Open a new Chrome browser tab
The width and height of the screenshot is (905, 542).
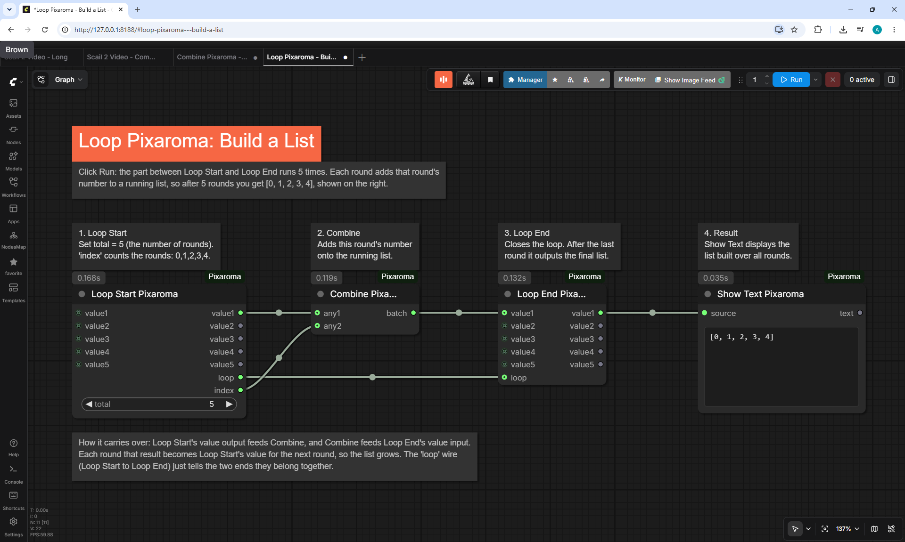(x=138, y=9)
